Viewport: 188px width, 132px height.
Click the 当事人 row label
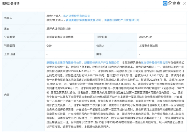[x=8, y=18]
